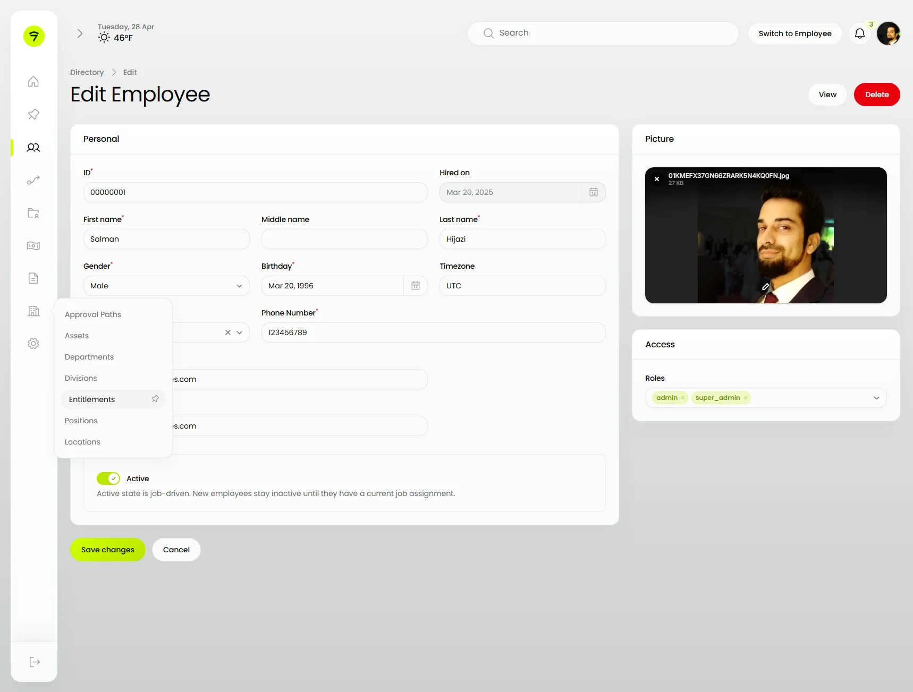Pin the Entitlements menu entry
Image resolution: width=913 pixels, height=692 pixels.
[x=155, y=399]
